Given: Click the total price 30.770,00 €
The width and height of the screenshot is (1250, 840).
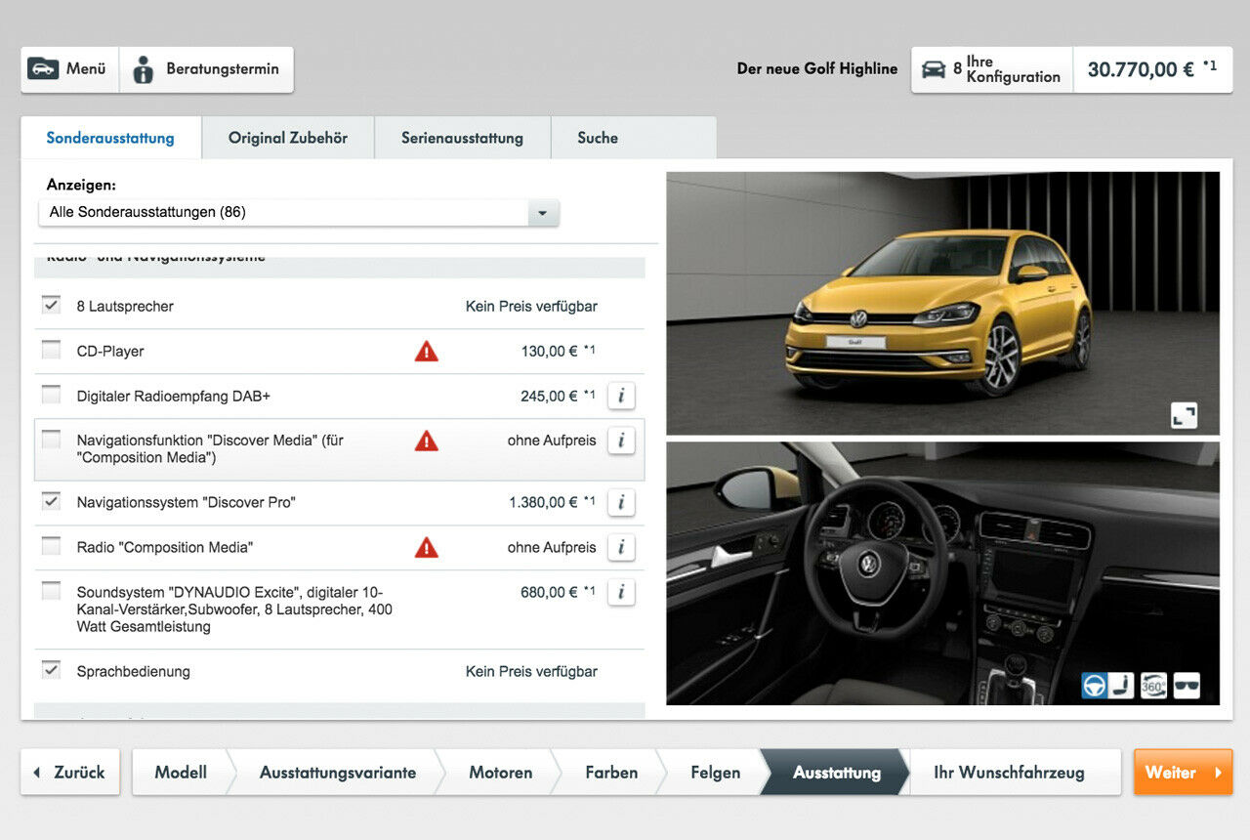Looking at the screenshot, I should point(1152,69).
